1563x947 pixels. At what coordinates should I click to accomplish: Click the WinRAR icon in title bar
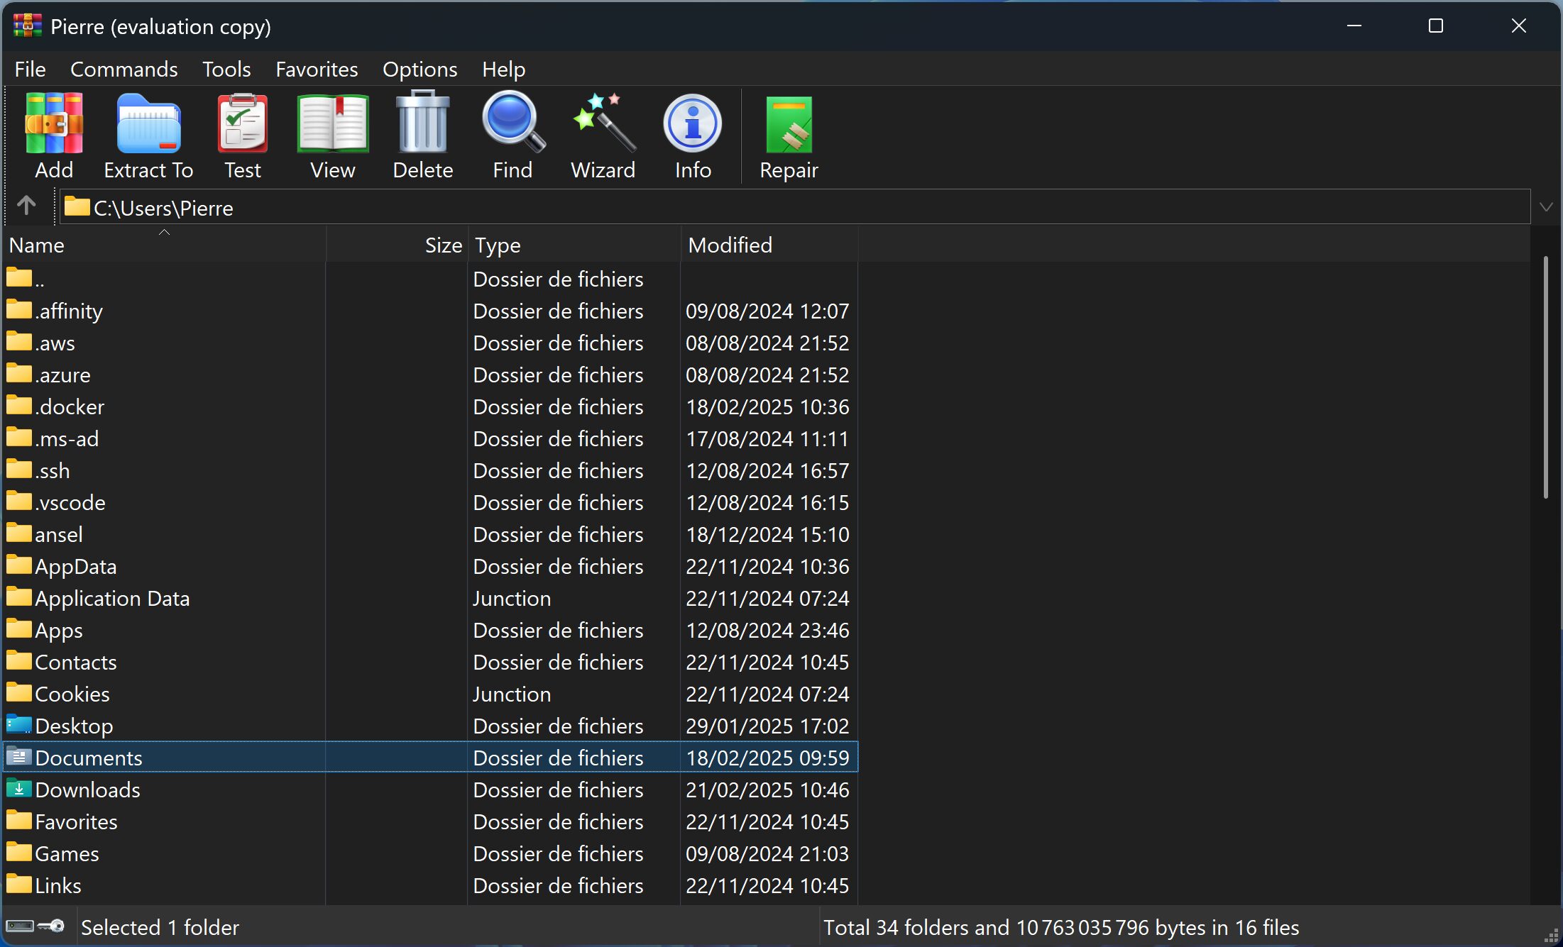tap(27, 26)
